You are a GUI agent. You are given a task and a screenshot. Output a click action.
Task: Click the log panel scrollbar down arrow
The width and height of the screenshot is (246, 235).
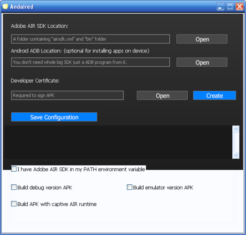click(x=236, y=155)
